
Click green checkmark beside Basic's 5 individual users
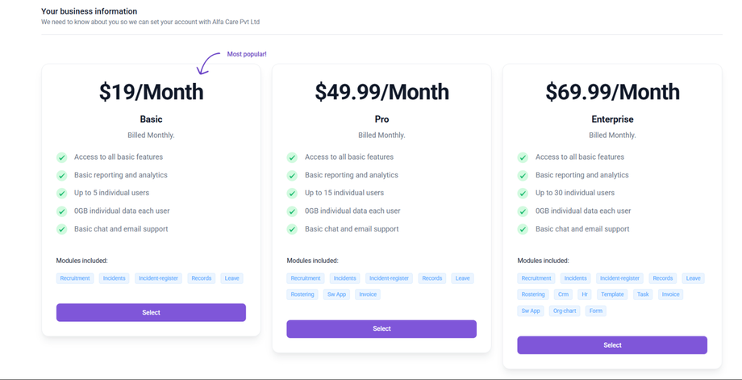tap(61, 194)
